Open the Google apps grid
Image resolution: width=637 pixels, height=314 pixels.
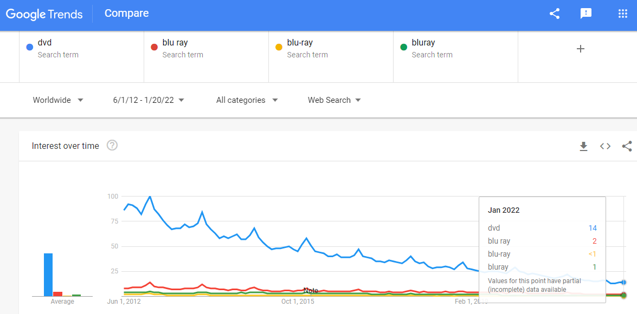(623, 14)
